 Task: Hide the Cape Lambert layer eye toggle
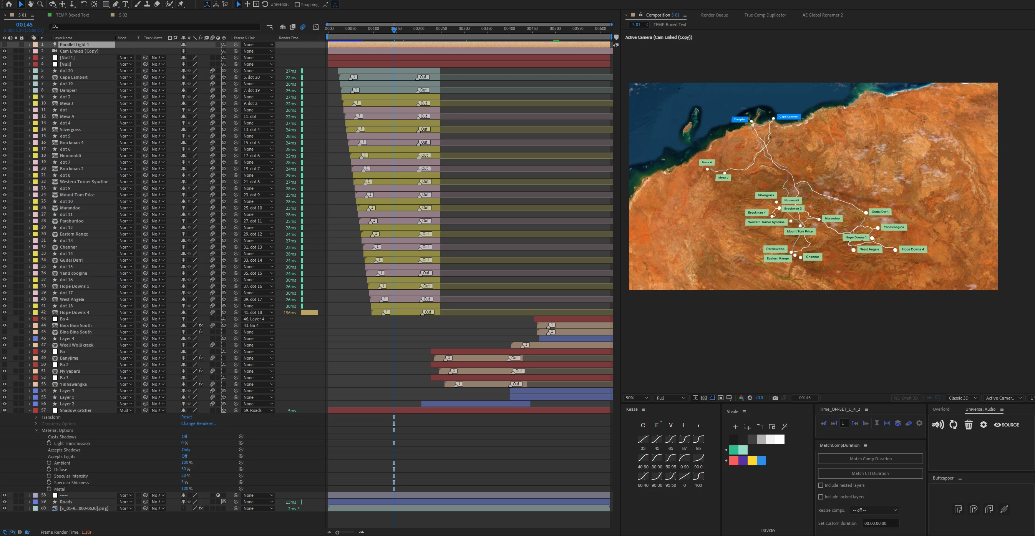pyautogui.click(x=5, y=77)
